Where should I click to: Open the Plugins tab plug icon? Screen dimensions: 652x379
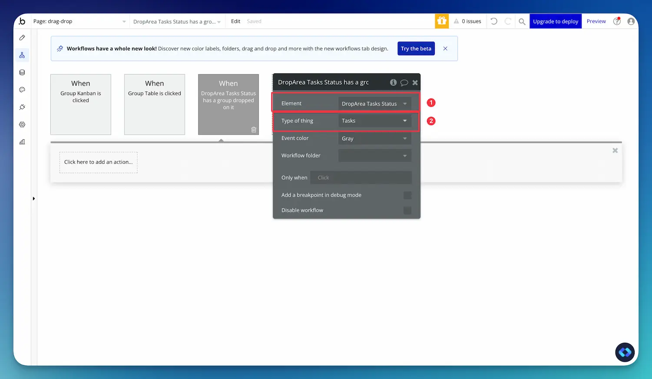(x=22, y=107)
